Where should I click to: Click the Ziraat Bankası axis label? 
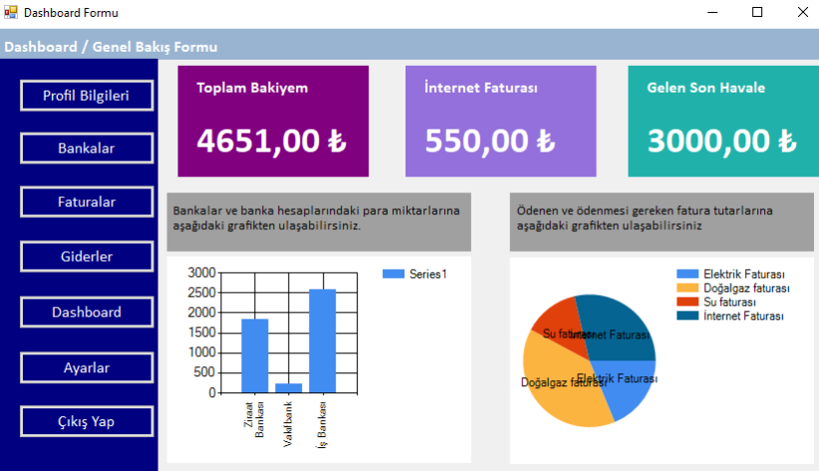click(x=254, y=420)
